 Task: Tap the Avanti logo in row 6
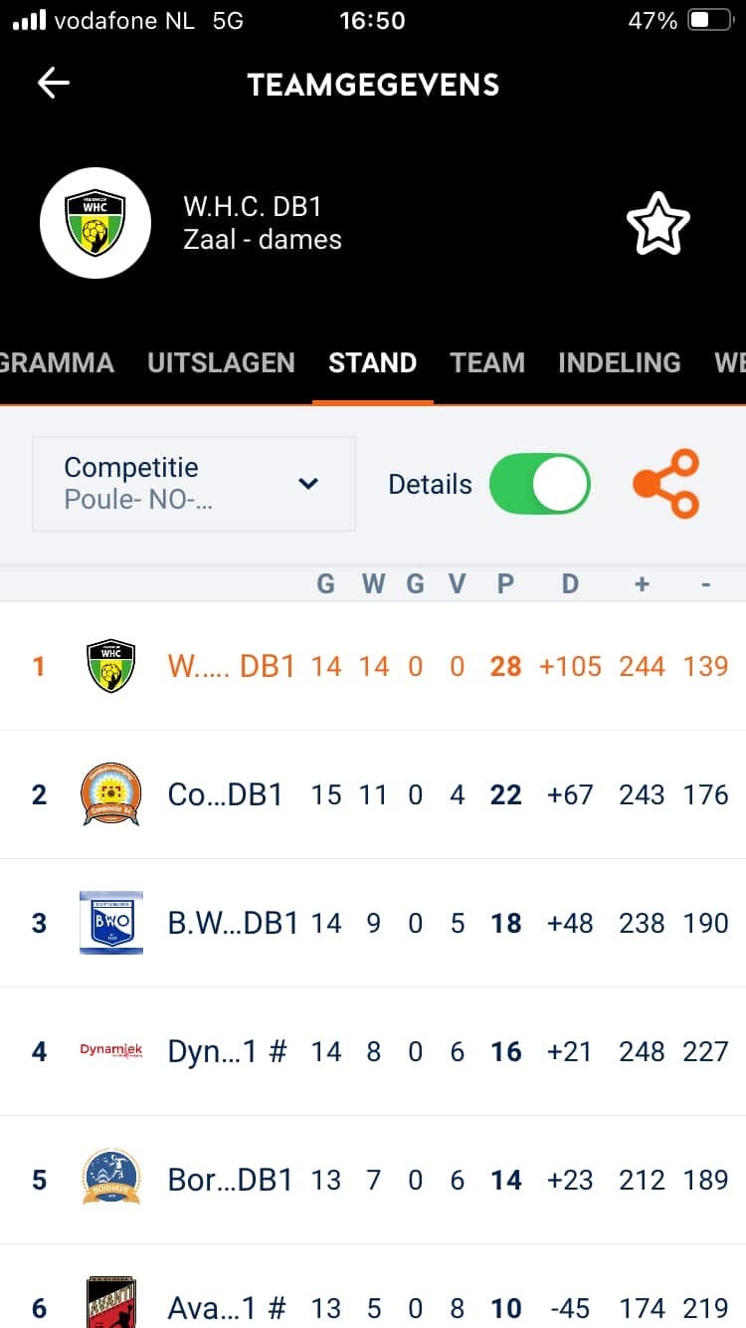tap(111, 1304)
